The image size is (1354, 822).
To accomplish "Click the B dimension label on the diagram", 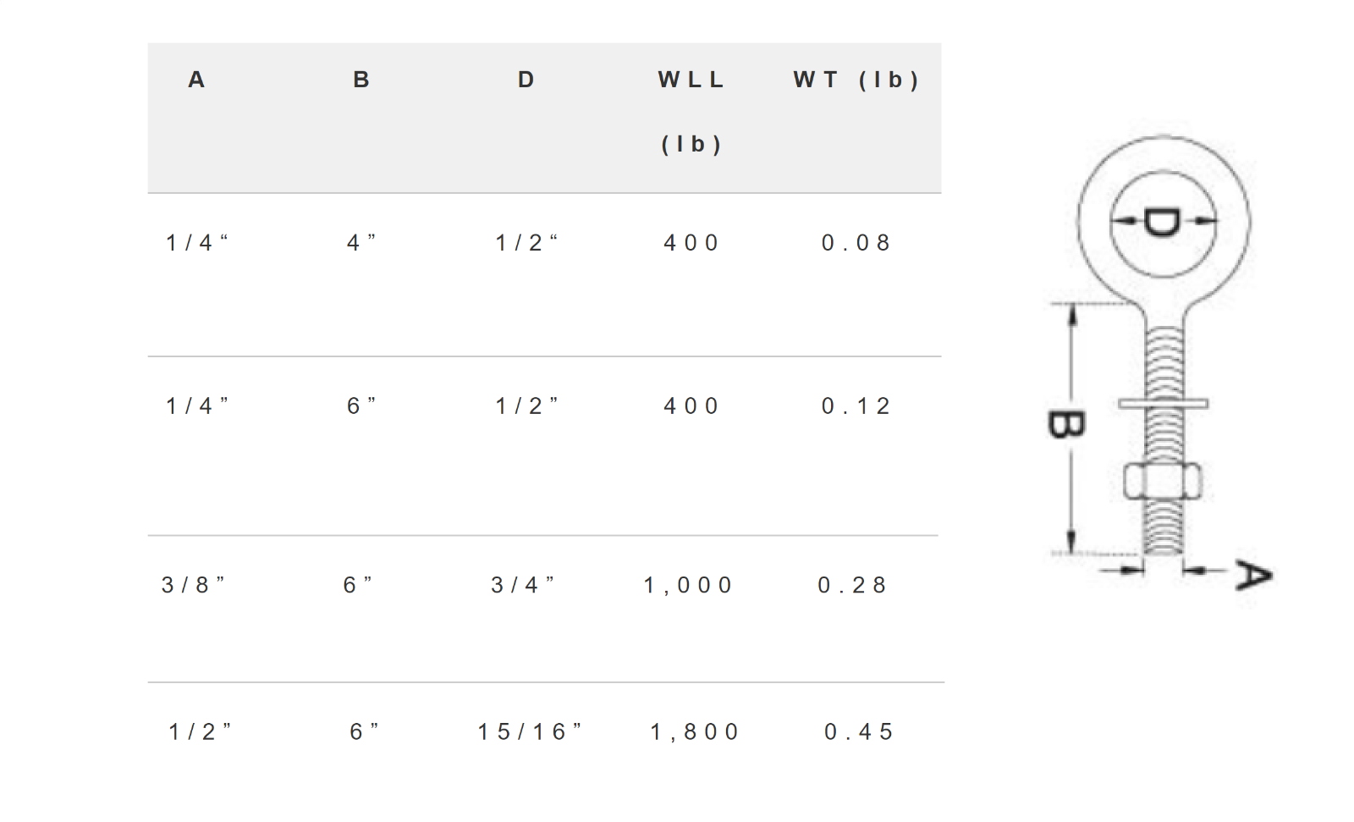I will [x=1065, y=424].
